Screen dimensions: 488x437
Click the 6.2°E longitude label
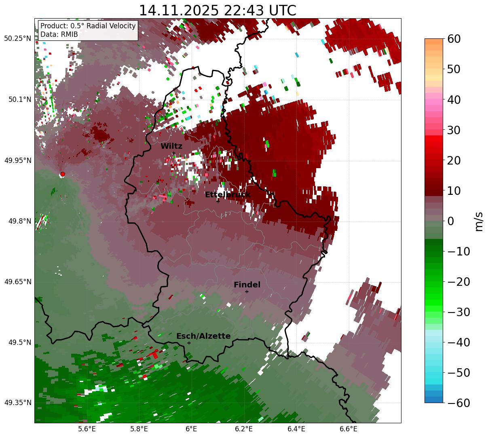tap(244, 429)
